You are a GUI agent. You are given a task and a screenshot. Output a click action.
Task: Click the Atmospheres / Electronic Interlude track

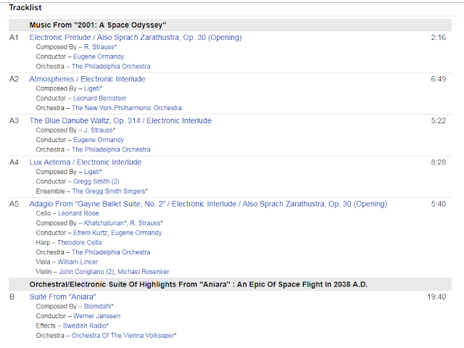87,78
